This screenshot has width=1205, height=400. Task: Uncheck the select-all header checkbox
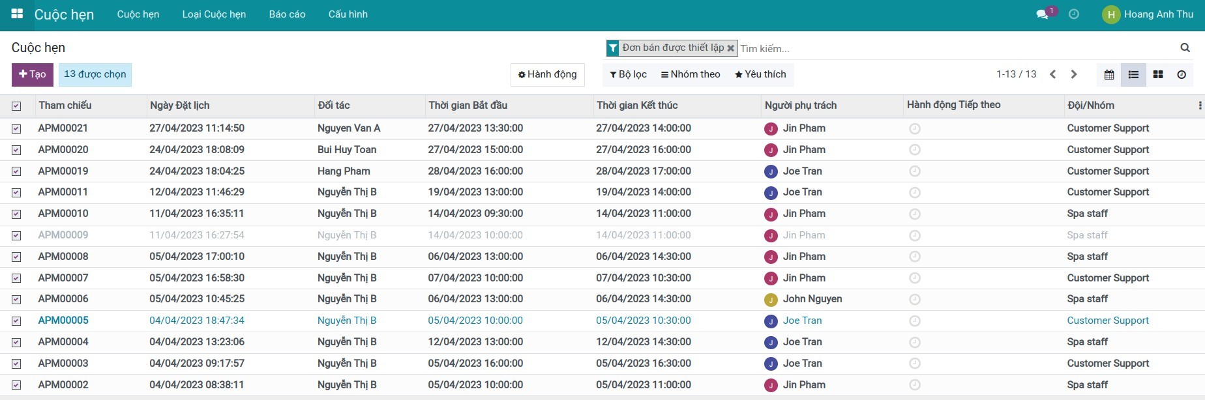point(16,106)
